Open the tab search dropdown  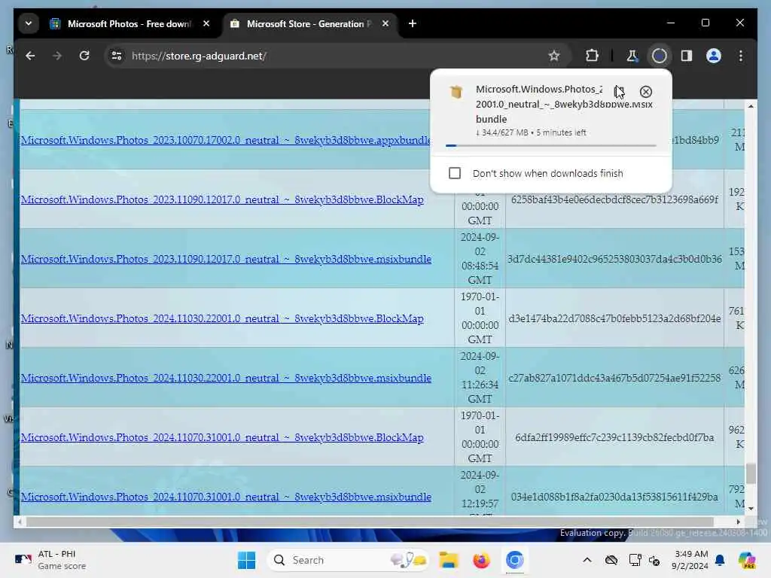[29, 23]
